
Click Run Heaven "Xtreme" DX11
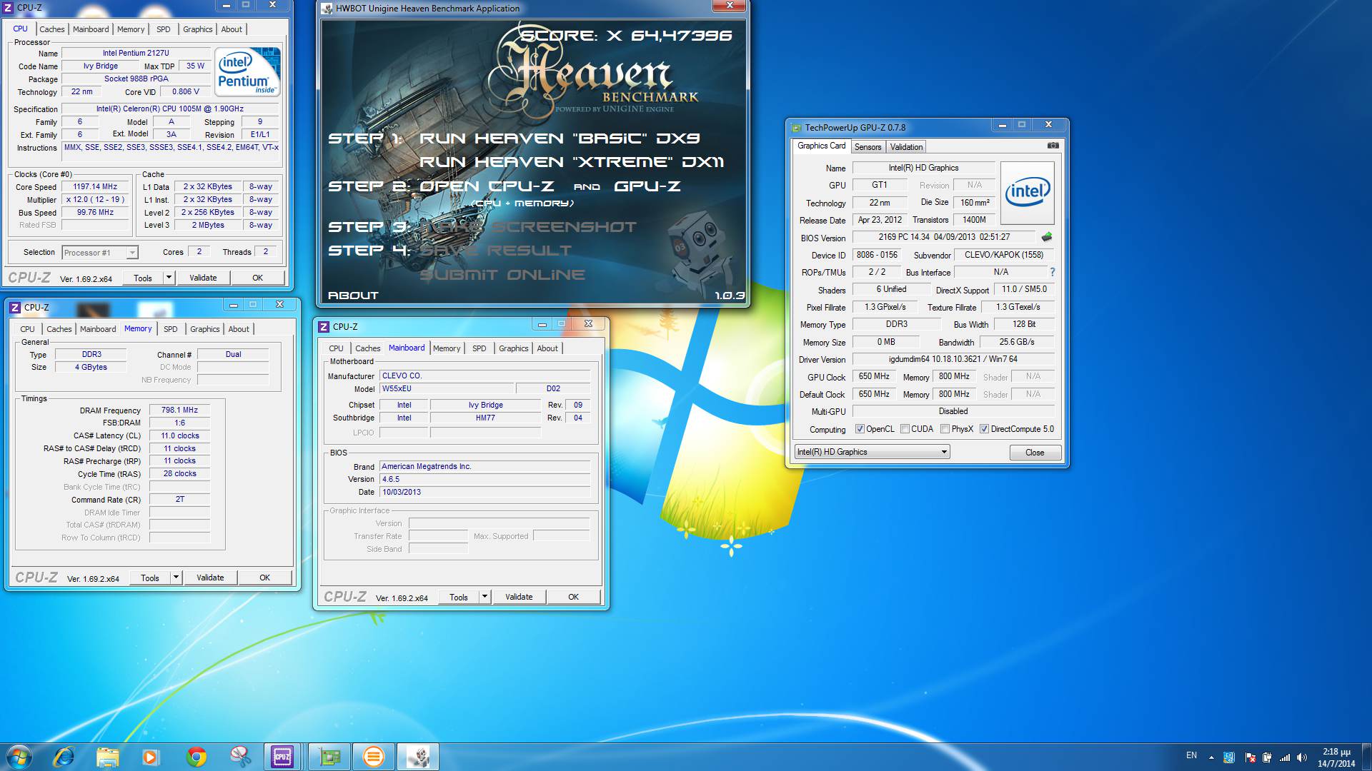[x=572, y=162]
